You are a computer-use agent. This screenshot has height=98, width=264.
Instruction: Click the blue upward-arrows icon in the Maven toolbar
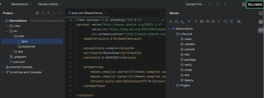231,21
